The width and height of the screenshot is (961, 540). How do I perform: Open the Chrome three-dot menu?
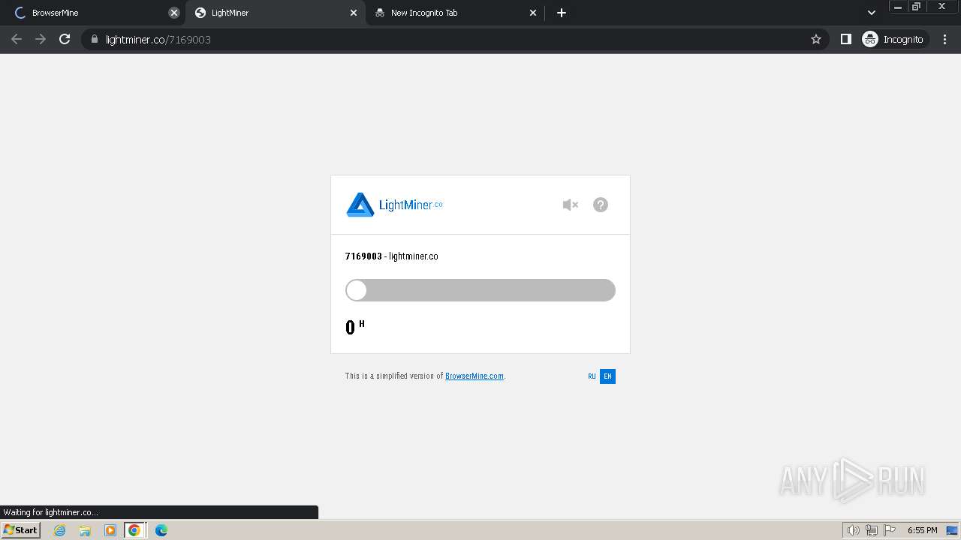pyautogui.click(x=944, y=39)
